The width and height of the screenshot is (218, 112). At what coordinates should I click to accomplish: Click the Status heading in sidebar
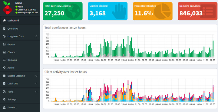pyautogui.click(x=19, y=3)
